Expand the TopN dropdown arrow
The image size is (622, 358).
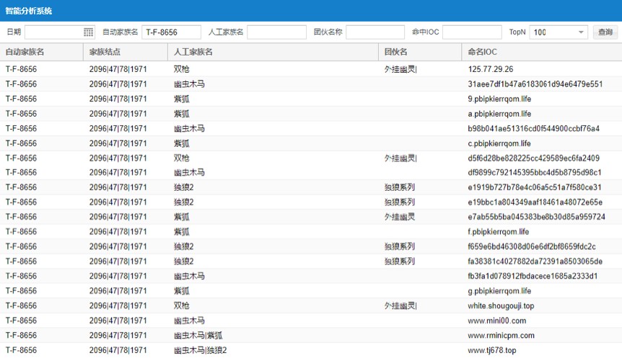(x=581, y=32)
